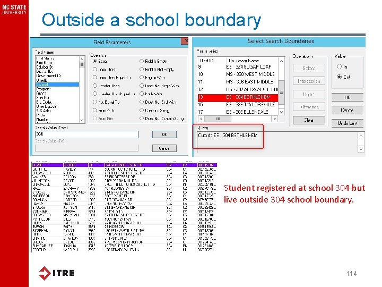Click the Difference operator button

pos(309,107)
